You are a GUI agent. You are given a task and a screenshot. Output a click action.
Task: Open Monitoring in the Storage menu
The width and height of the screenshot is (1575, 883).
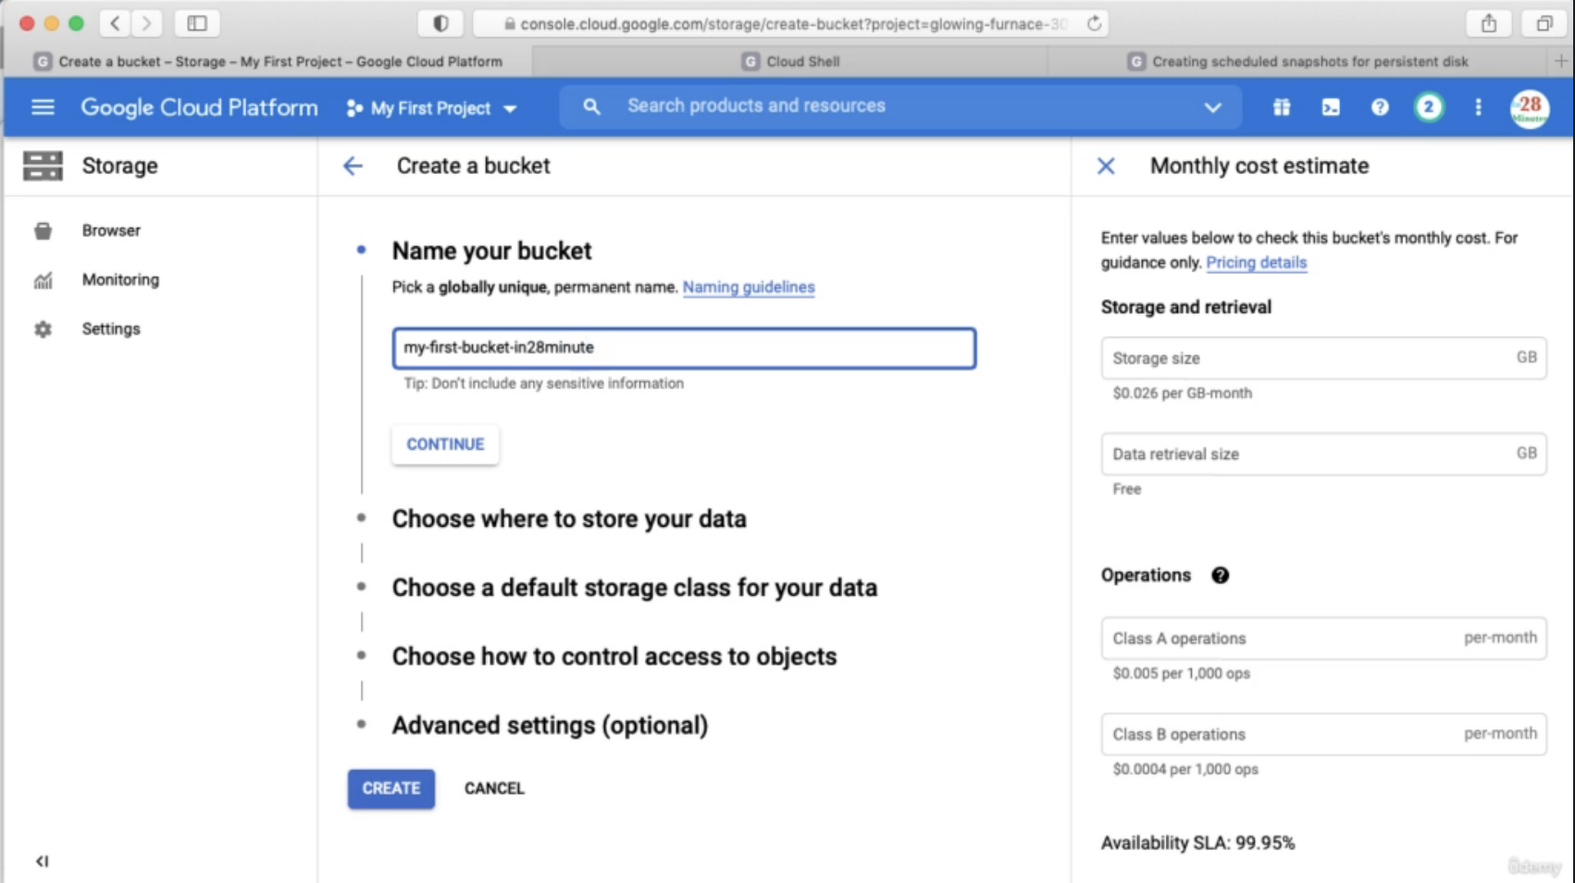click(x=120, y=280)
